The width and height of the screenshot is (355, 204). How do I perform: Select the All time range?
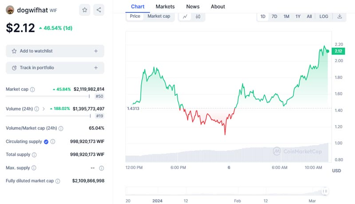click(309, 16)
